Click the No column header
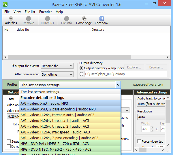Screen dimensions: 173x155 9,30
